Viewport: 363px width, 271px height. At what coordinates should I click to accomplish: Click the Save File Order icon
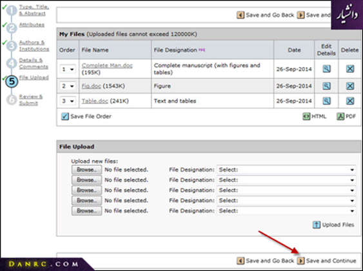click(65, 116)
